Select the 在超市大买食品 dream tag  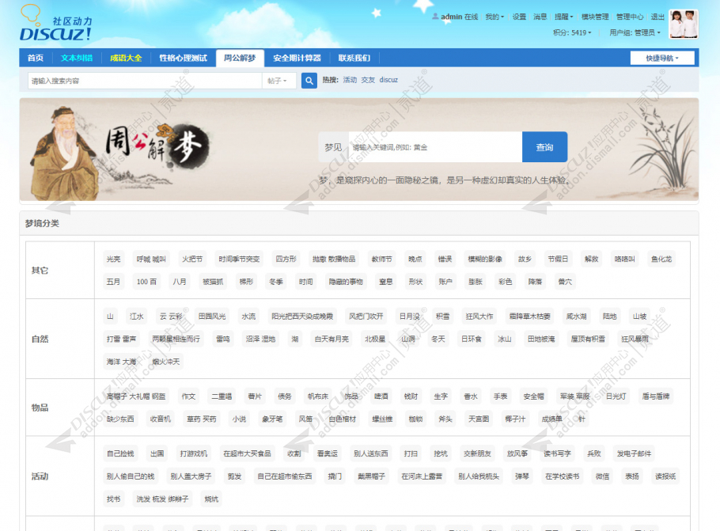point(247,453)
